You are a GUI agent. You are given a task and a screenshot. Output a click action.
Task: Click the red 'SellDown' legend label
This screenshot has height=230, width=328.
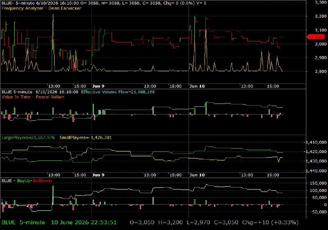[42, 181]
